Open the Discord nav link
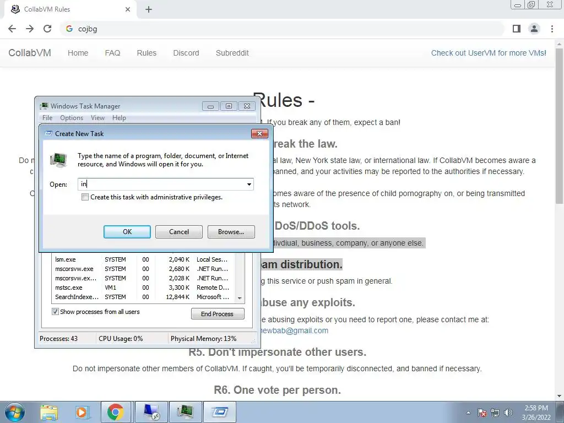Image resolution: width=564 pixels, height=423 pixels. (186, 53)
